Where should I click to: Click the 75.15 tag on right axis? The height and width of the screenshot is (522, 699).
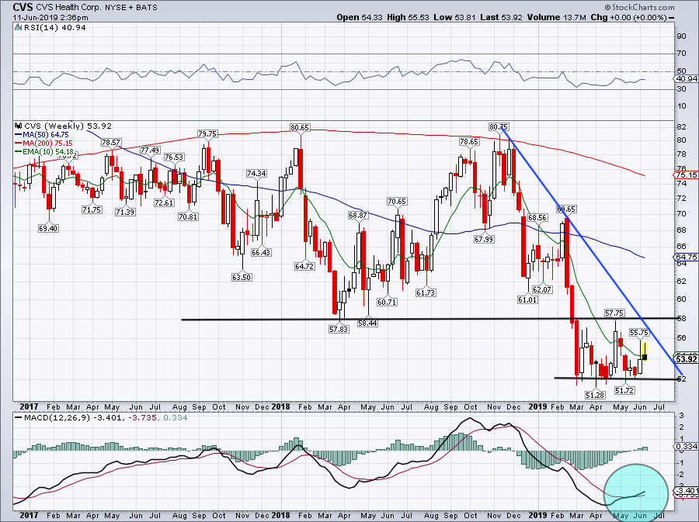click(686, 175)
